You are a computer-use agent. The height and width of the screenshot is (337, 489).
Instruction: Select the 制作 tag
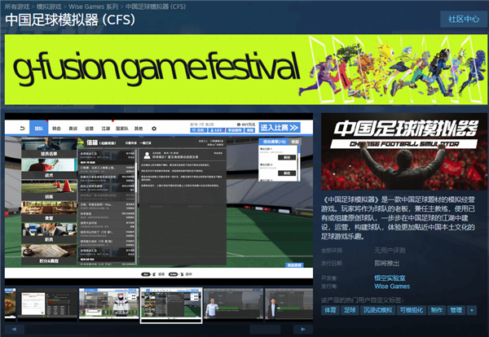click(438, 310)
